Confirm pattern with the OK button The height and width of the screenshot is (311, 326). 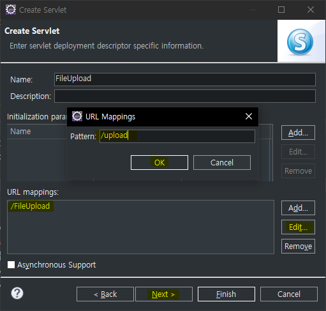click(159, 163)
